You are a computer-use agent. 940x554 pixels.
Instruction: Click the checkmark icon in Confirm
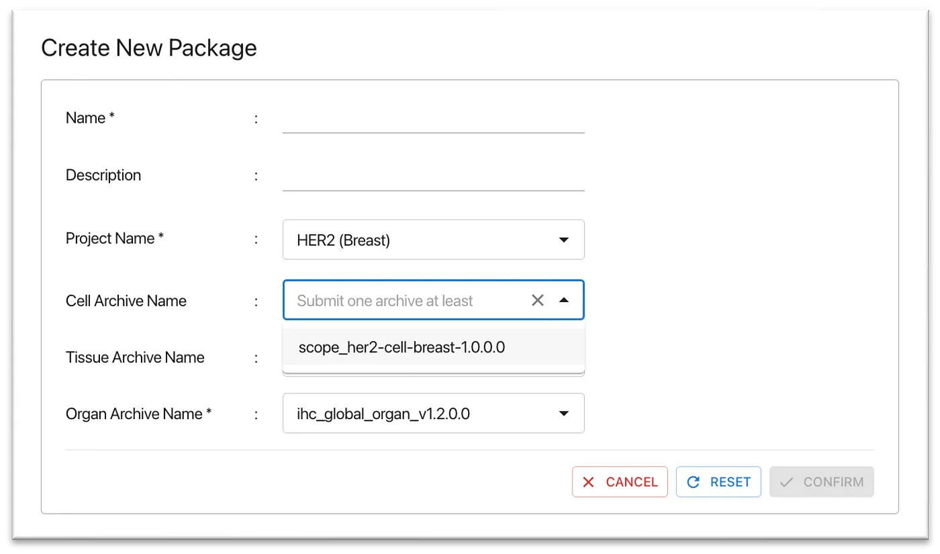(x=787, y=482)
